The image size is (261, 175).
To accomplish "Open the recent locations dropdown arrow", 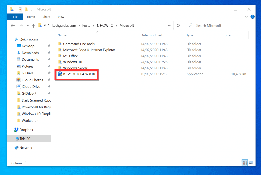I will click(x=28, y=26).
